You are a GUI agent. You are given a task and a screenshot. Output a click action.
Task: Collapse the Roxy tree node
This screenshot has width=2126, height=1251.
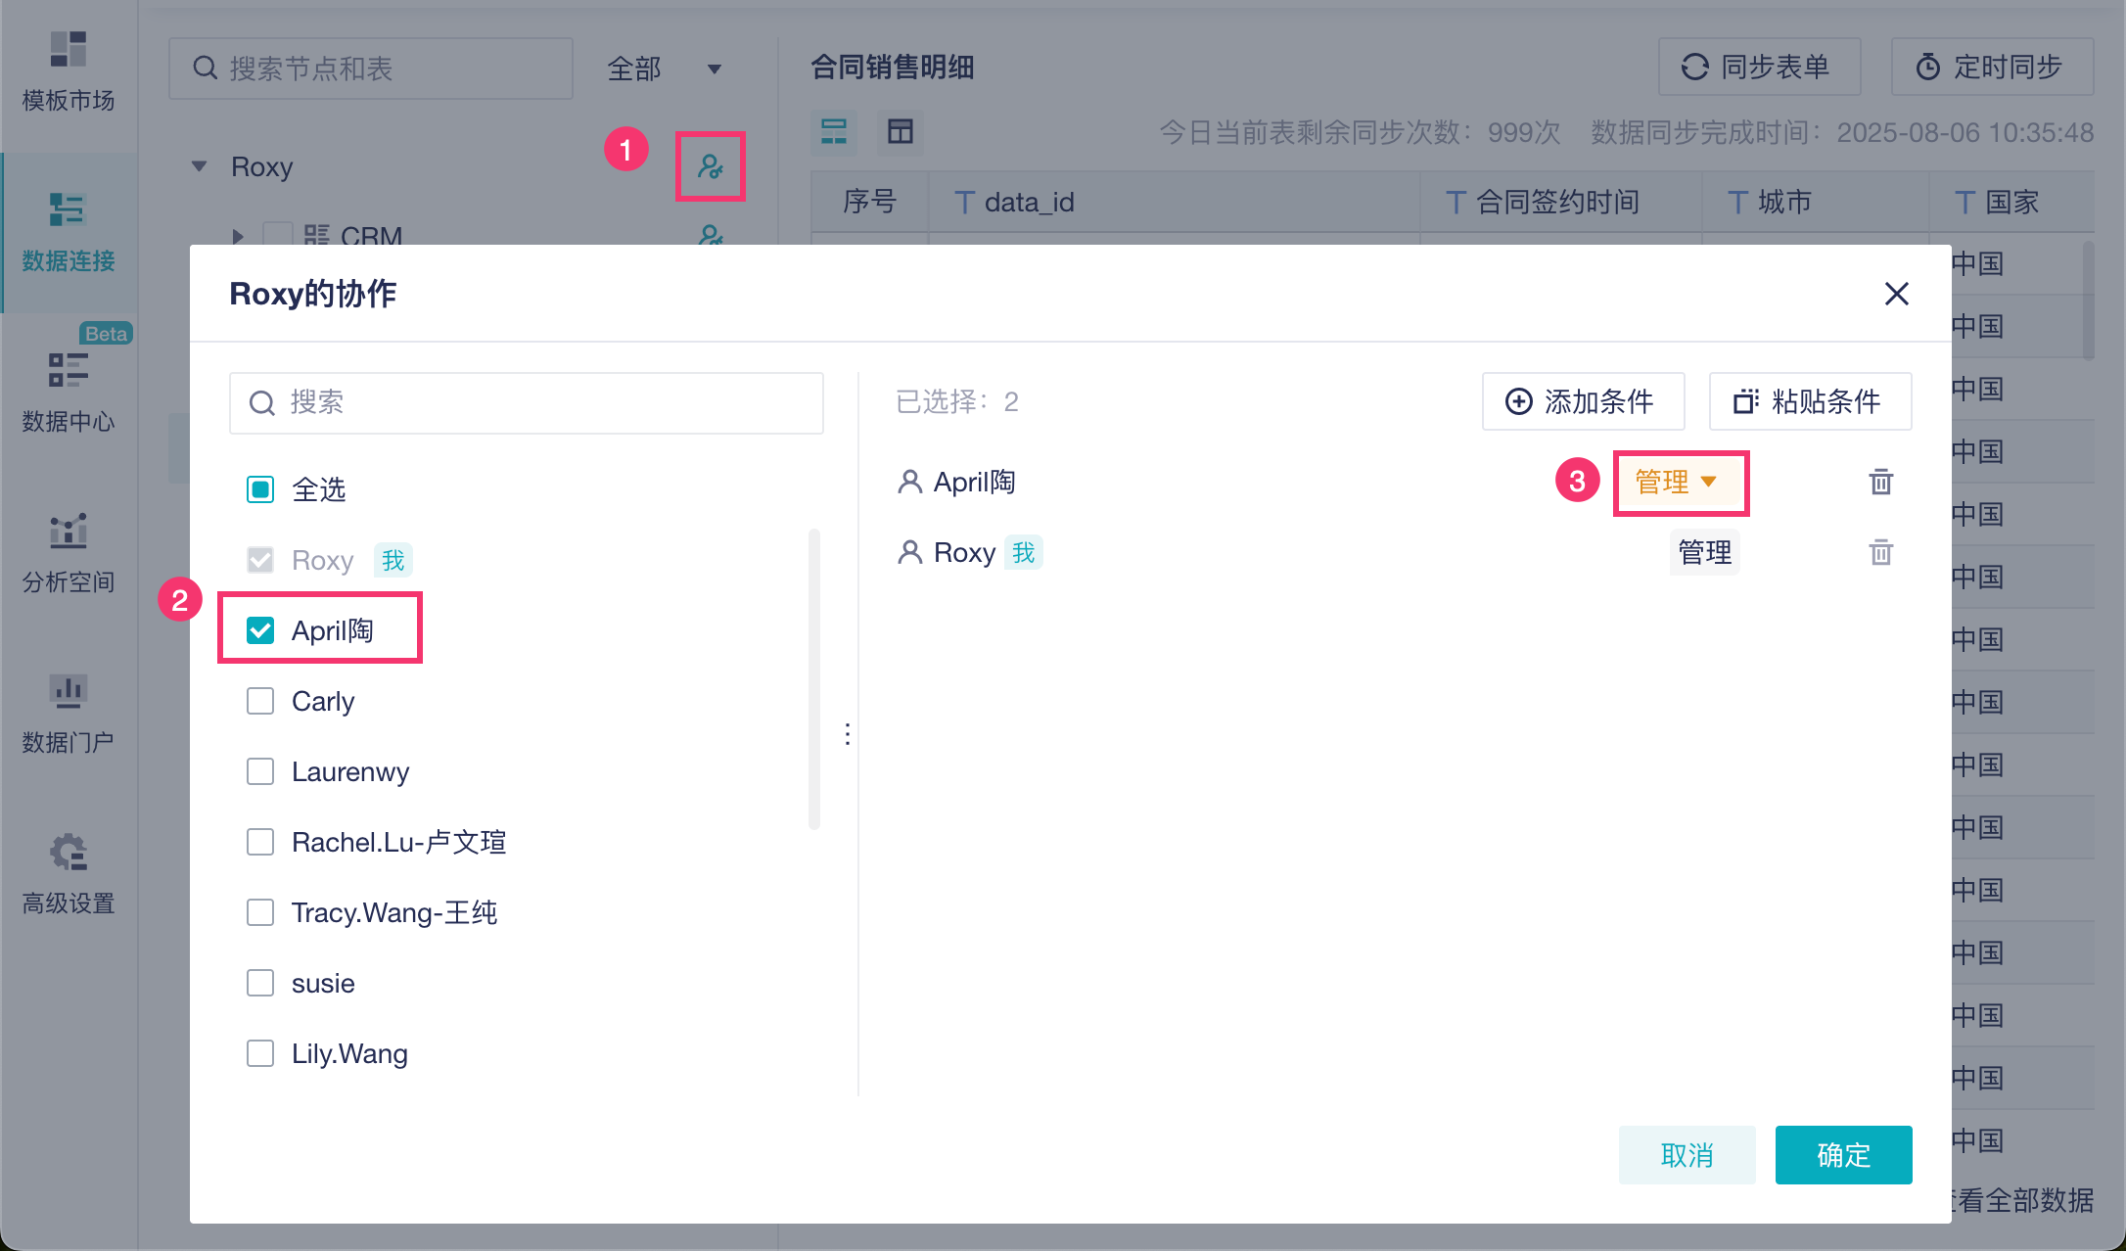coord(200,166)
